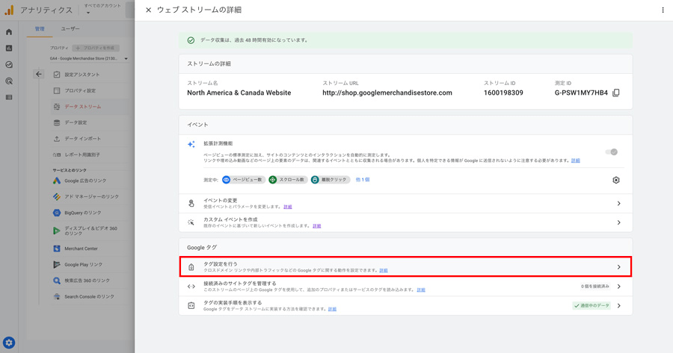Click the 他 1 個 link

coord(362,180)
